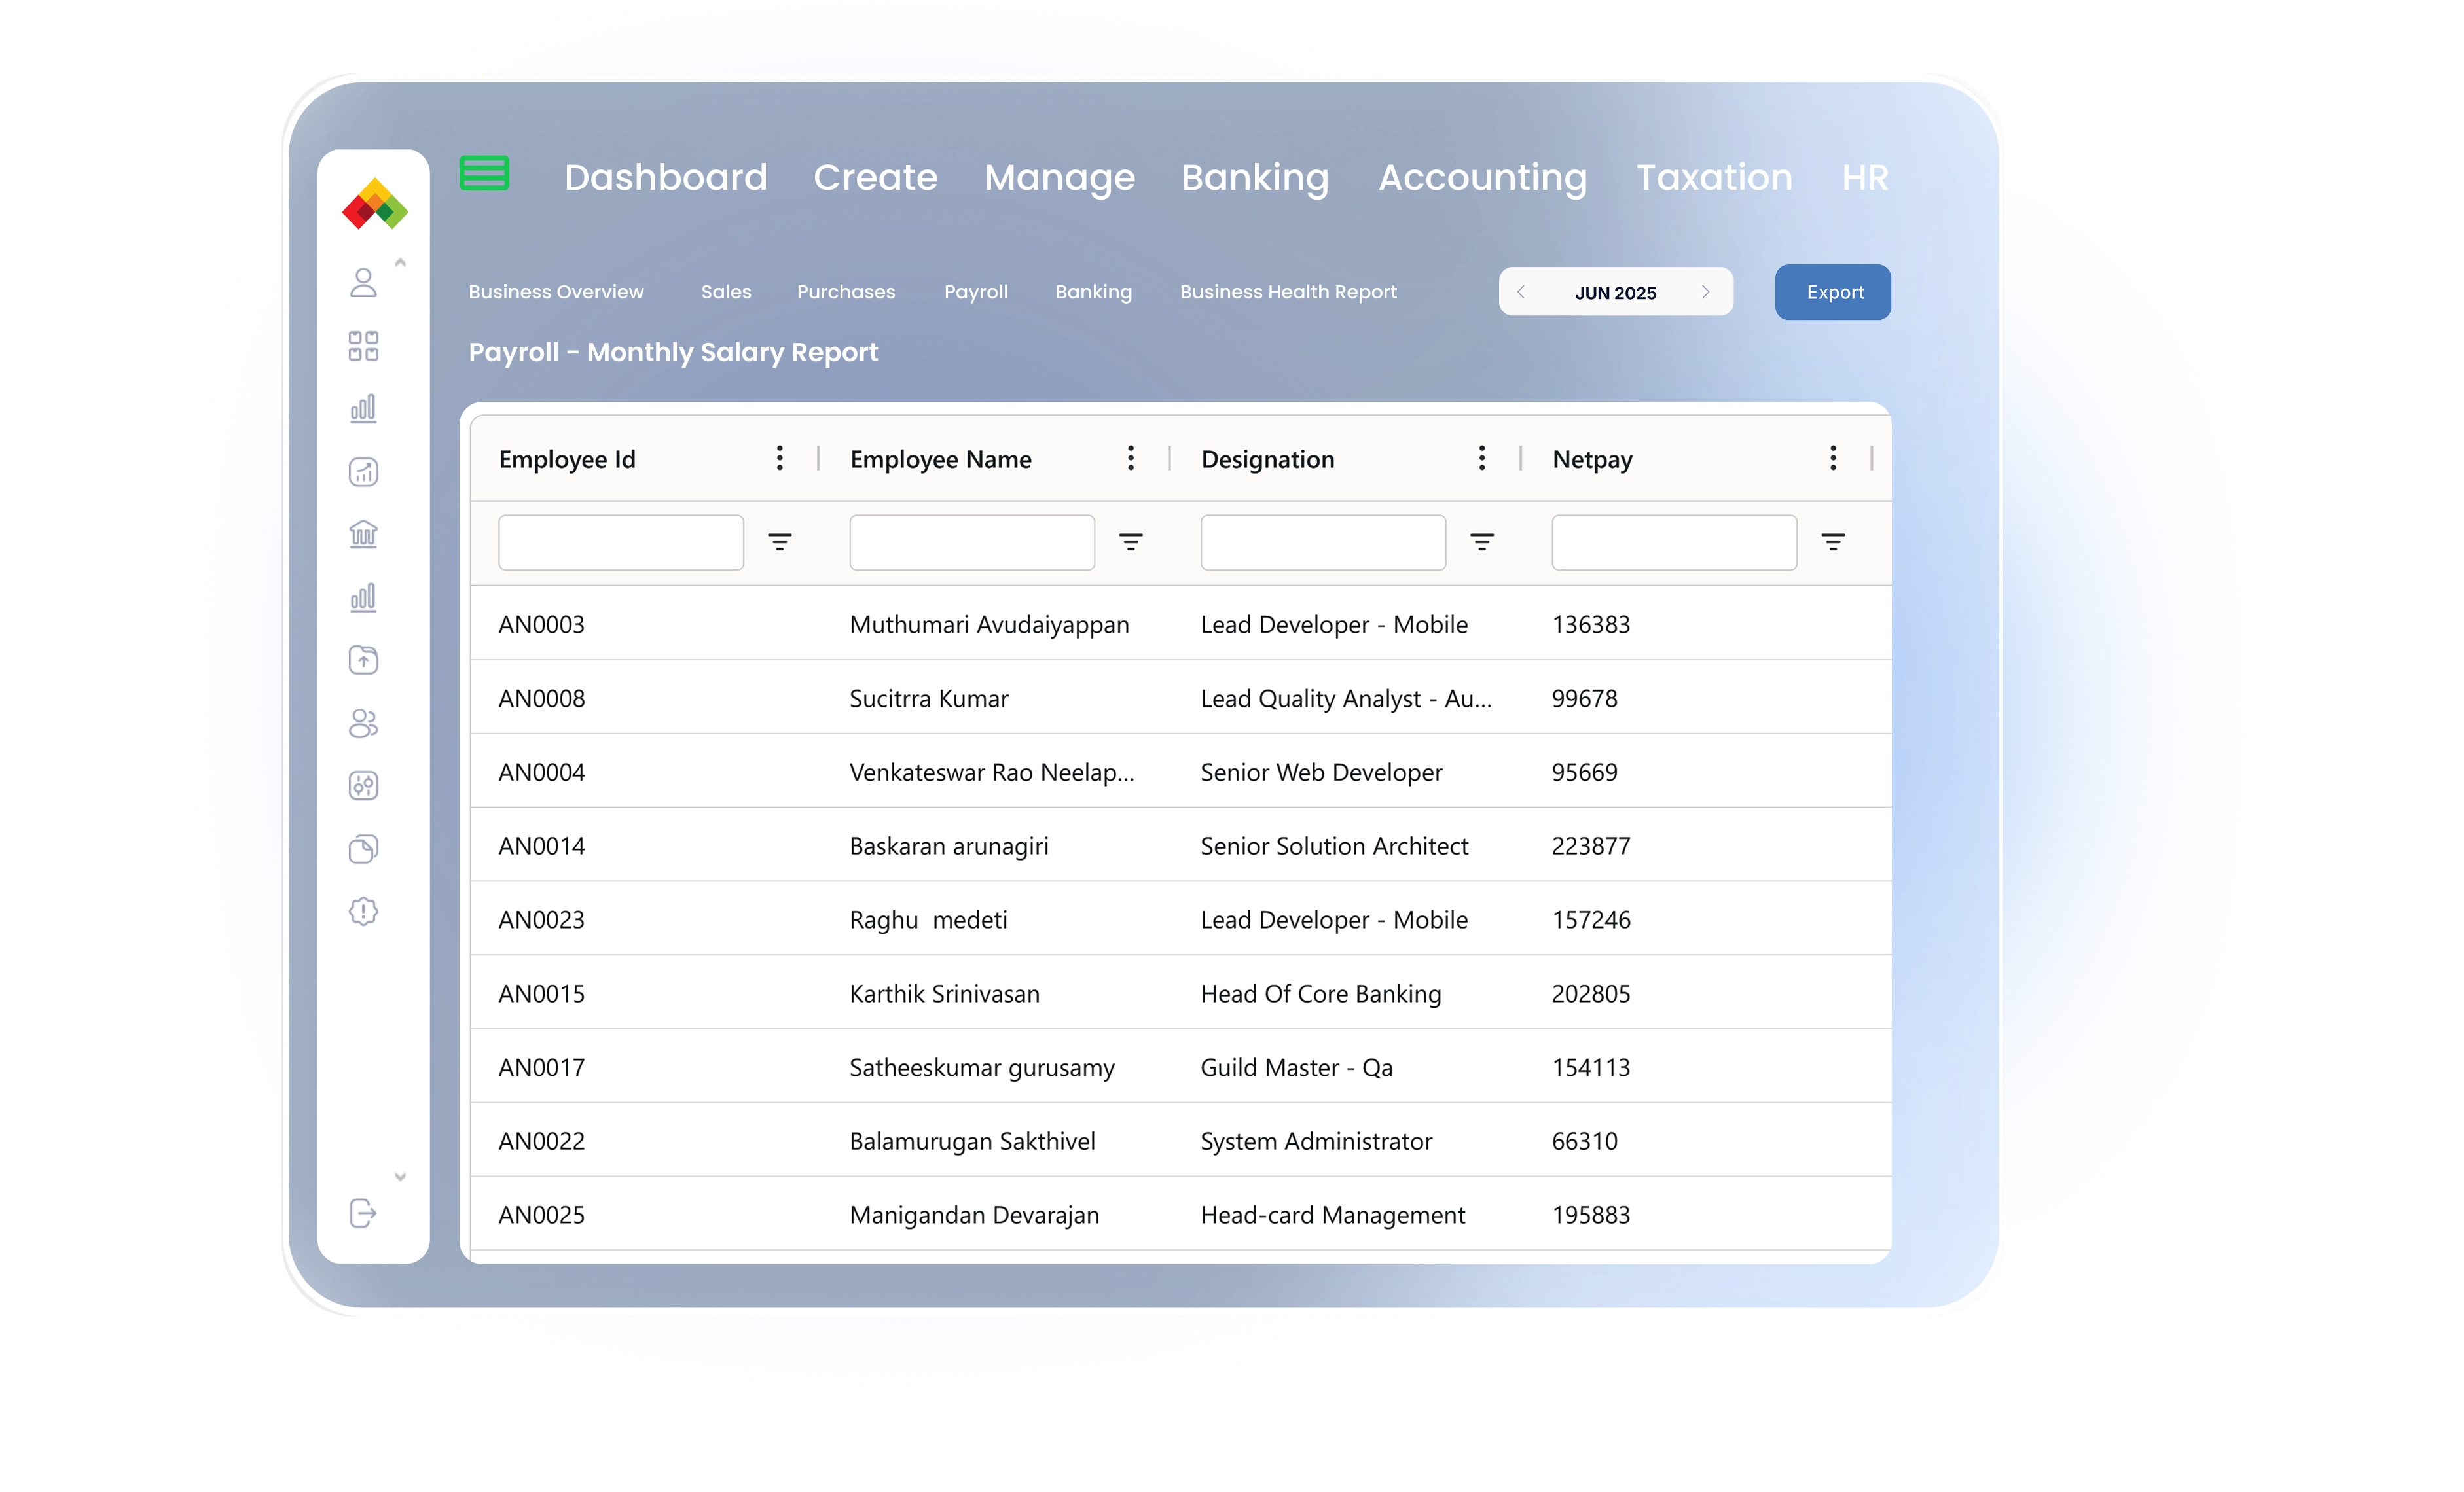Open the people group sidebar icon

pos(363,722)
